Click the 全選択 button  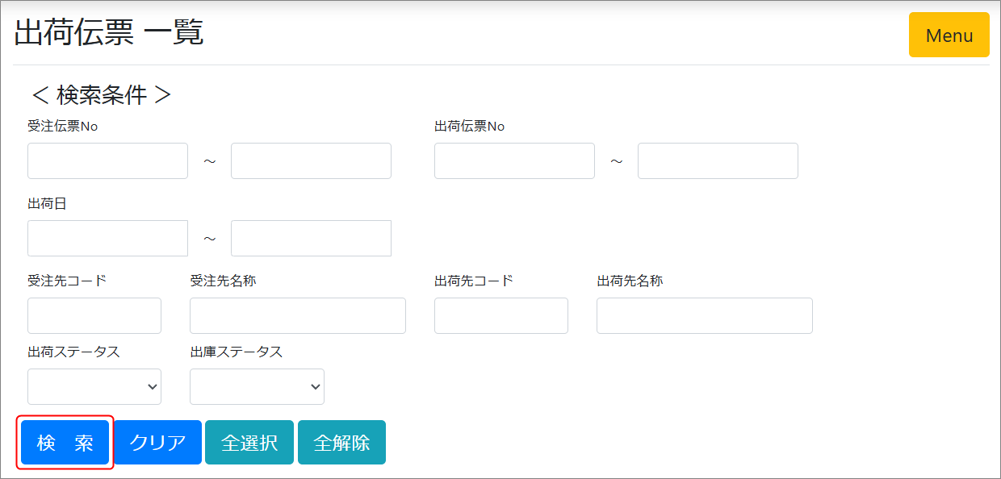(249, 443)
